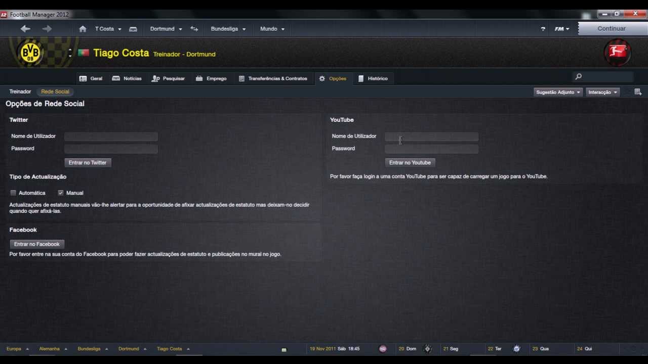
Task: Click the Continuar button
Action: 612,28
